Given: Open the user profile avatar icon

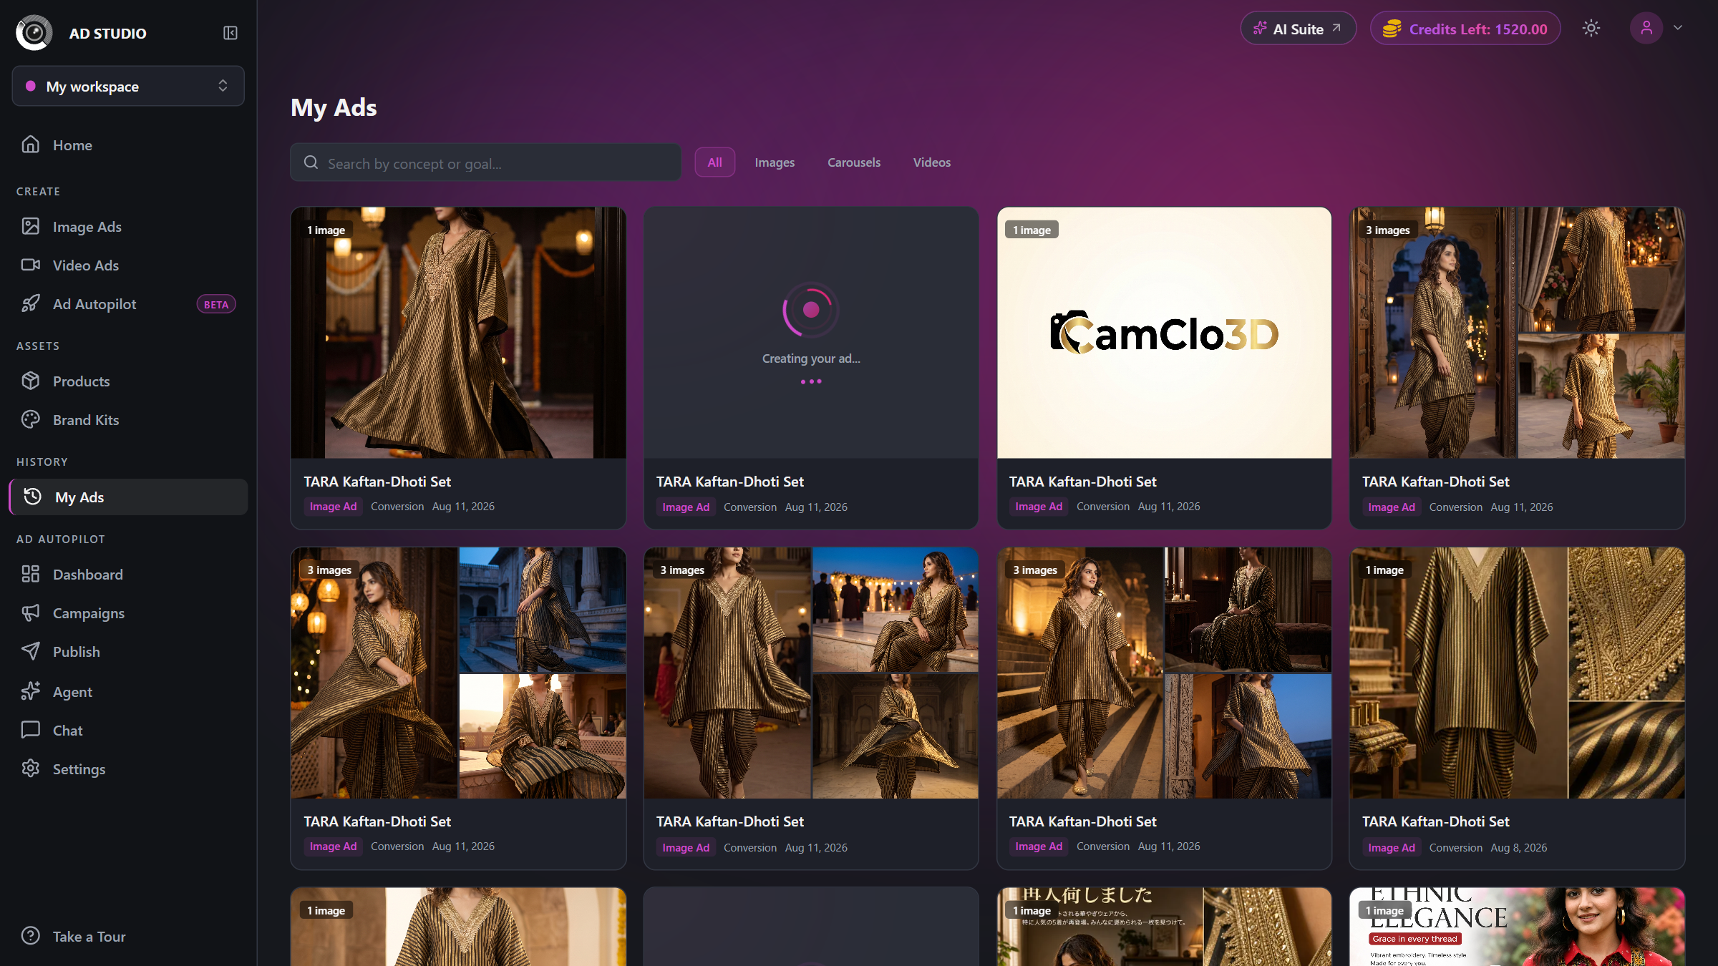Looking at the screenshot, I should pyautogui.click(x=1646, y=28).
